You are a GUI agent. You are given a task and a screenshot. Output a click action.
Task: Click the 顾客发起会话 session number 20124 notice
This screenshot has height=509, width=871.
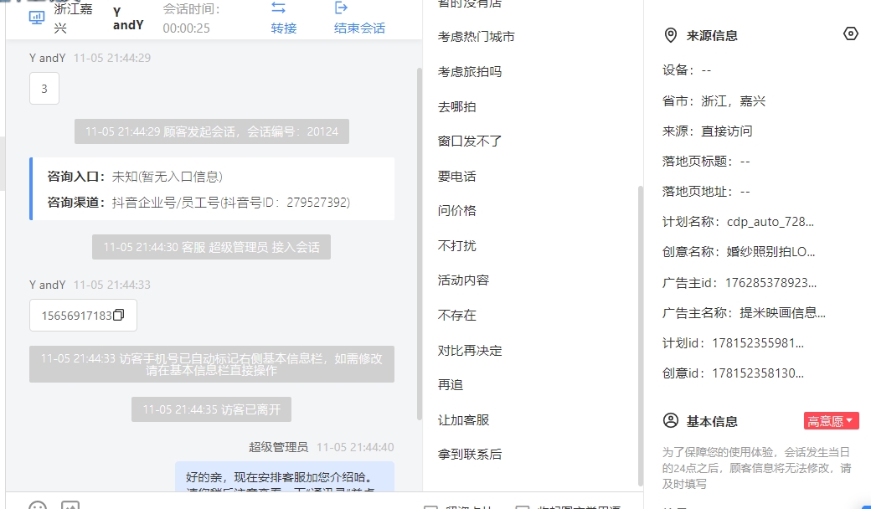click(212, 131)
